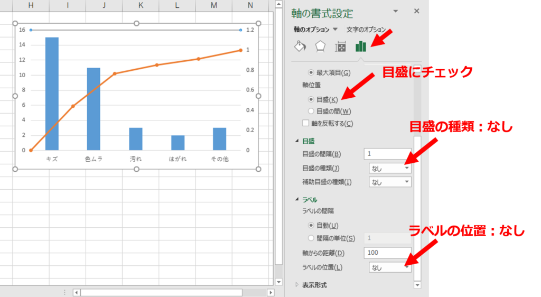Viewport: 541px width, 297px height.
Task: Click the 目盛の間隔 input field
Action: point(387,154)
